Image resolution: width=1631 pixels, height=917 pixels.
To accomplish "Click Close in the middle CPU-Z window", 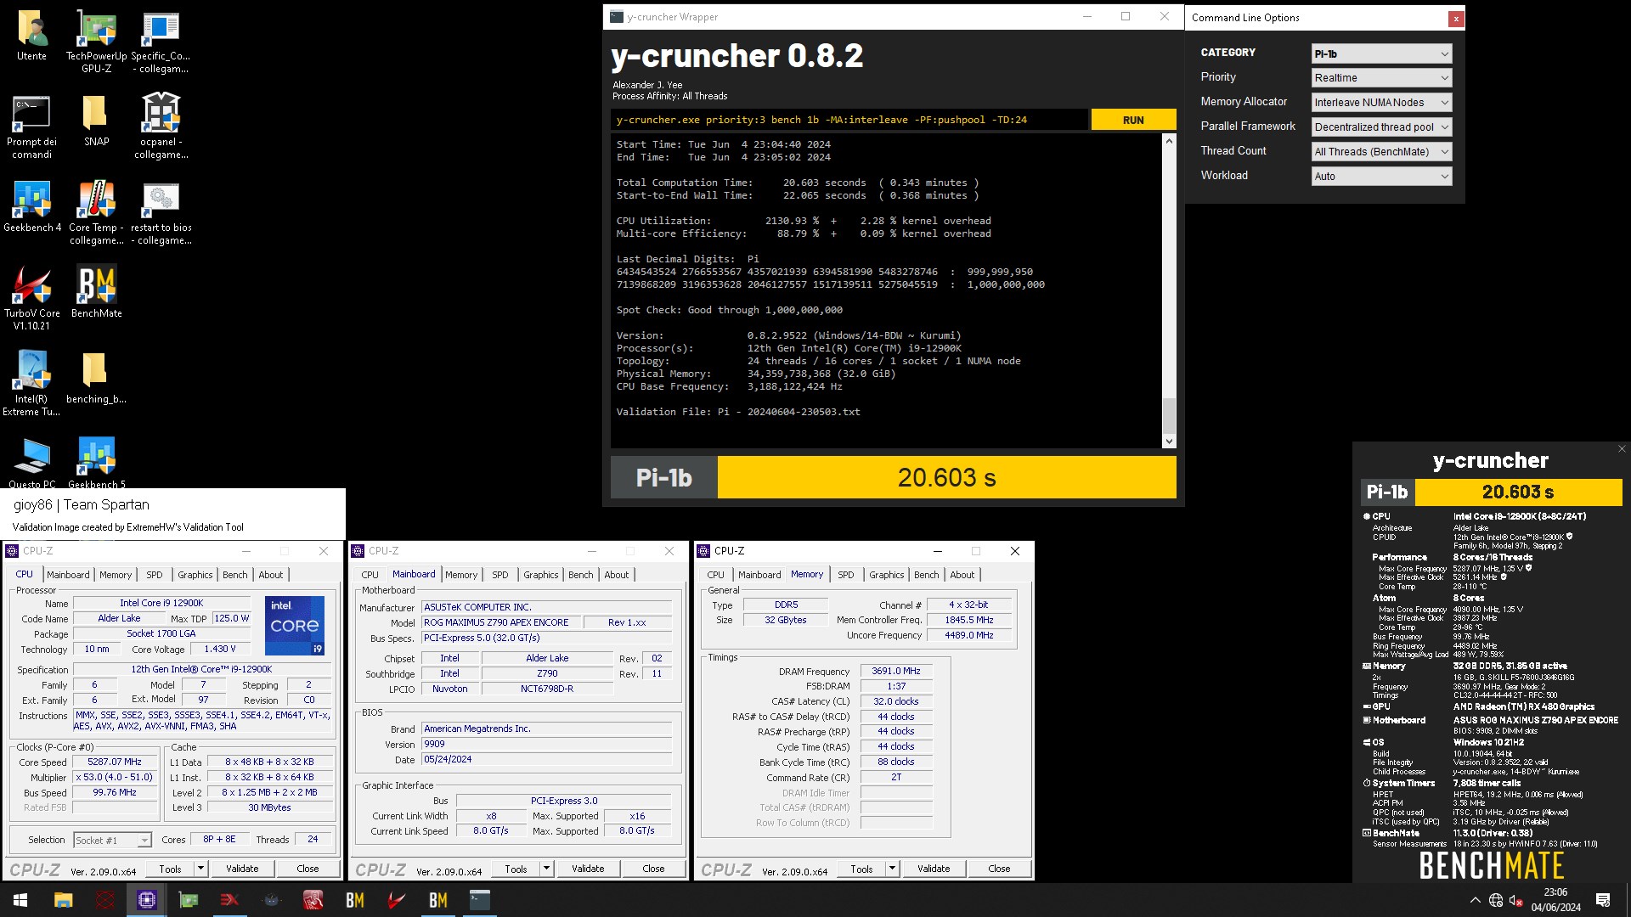I will (653, 869).
